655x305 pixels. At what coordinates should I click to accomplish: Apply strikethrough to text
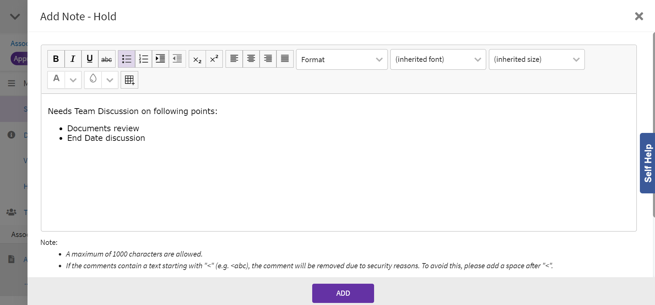click(x=107, y=59)
